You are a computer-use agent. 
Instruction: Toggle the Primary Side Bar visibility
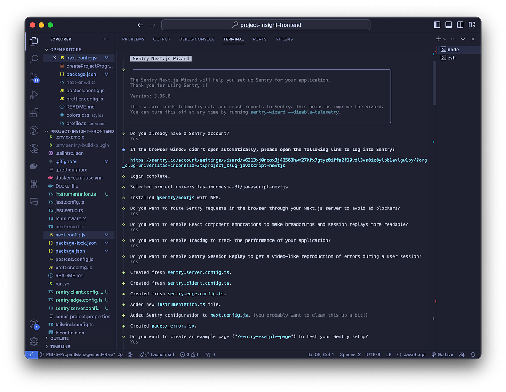pos(437,24)
